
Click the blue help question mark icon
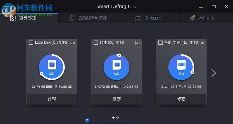[87, 120]
